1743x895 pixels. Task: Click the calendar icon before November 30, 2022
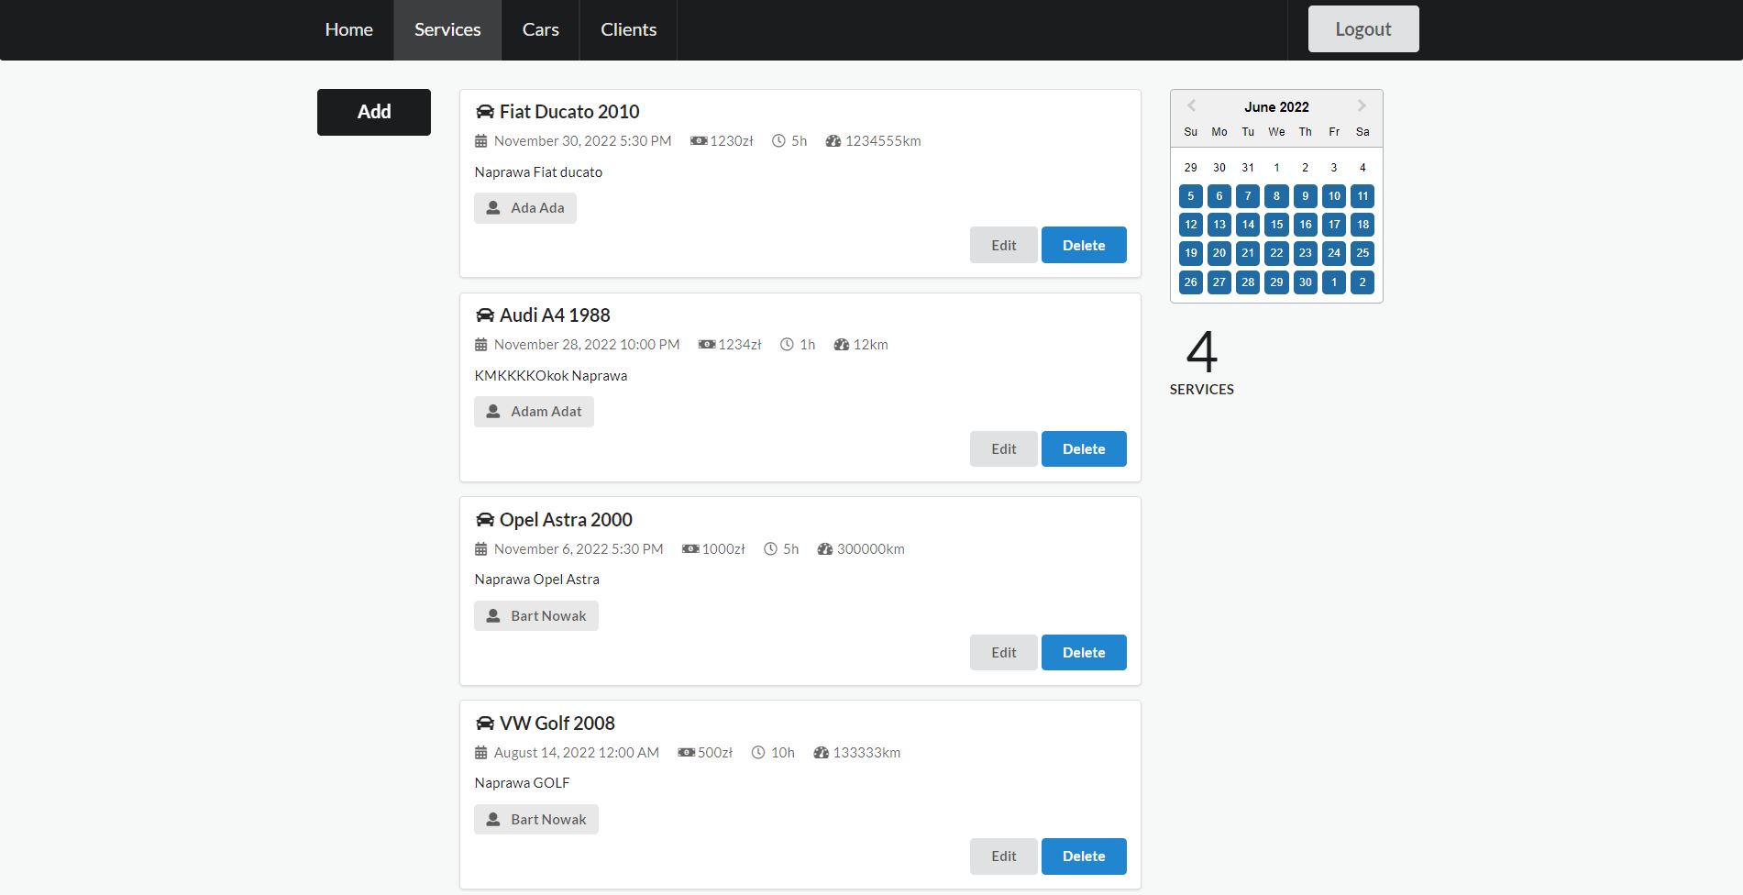[x=481, y=141]
